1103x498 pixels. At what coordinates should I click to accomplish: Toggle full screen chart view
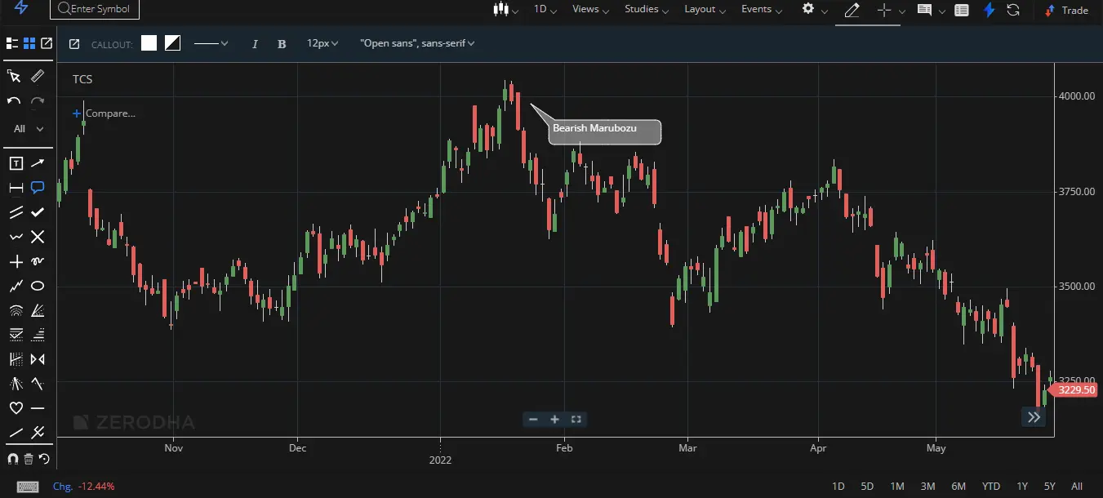point(576,419)
